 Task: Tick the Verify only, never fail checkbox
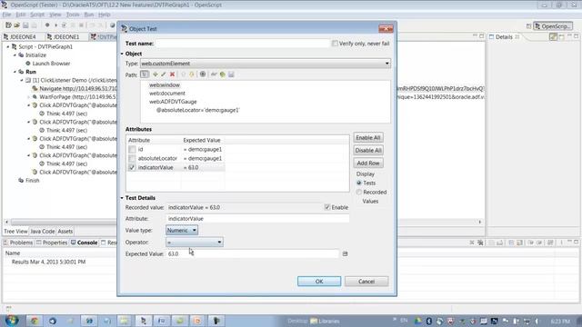(335, 44)
